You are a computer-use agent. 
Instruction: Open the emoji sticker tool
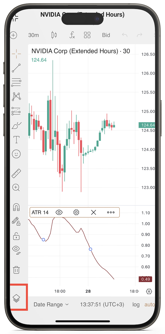click(16, 154)
